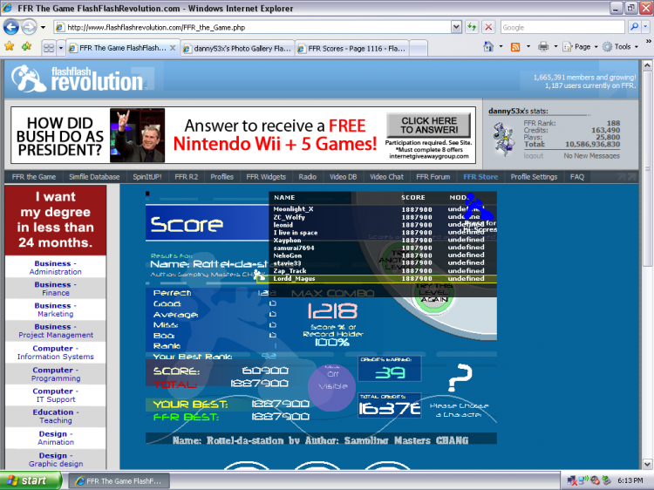Image resolution: width=654 pixels, height=490 pixels.
Task: Click the question mark character chooser
Action: (460, 378)
